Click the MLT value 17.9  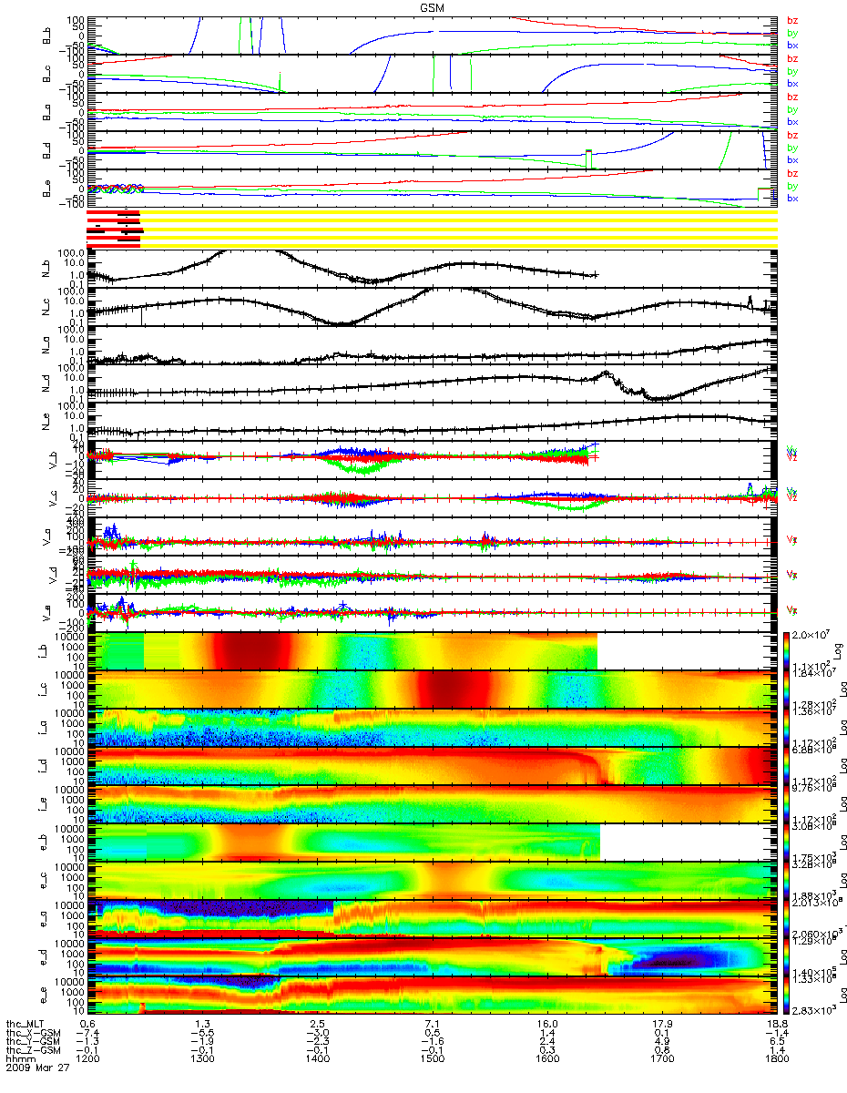click(x=662, y=1024)
